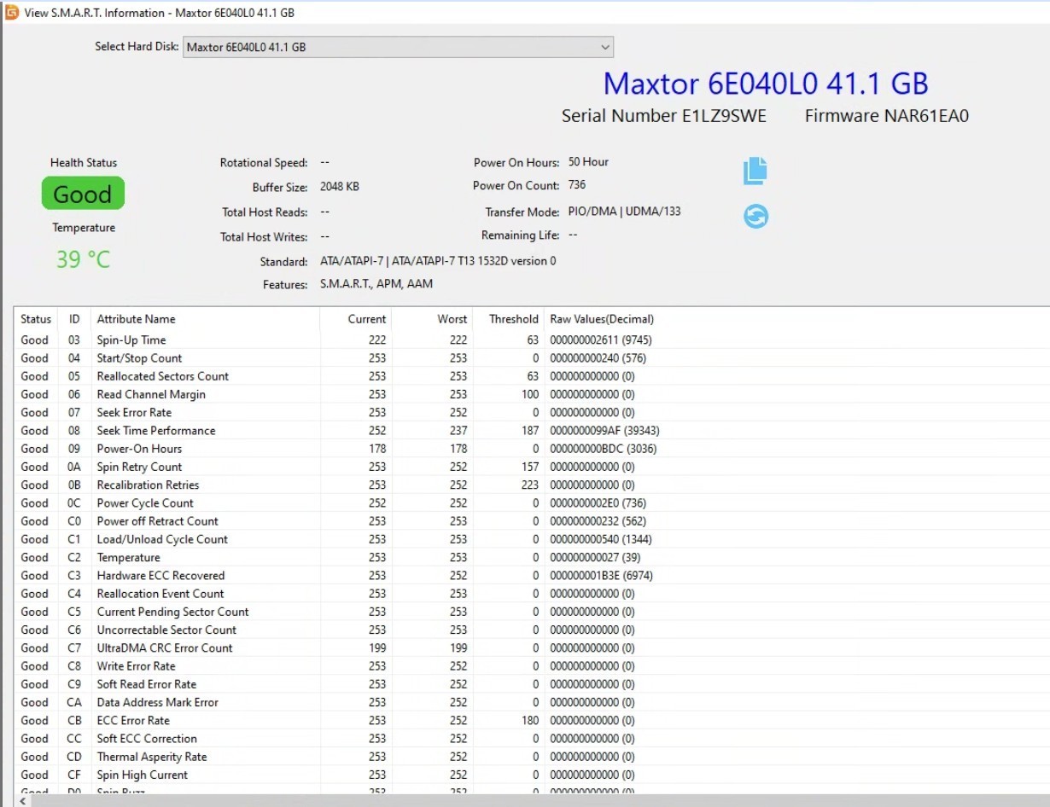
Task: Click the Firmware NAR61EA0 text
Action: pyautogui.click(x=887, y=116)
